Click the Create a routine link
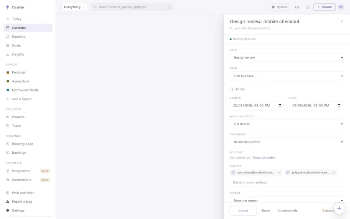 264,158
